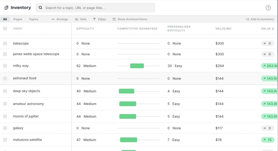The height and width of the screenshot is (151, 278).
Task: Open the help question mark icon
Action: pyautogui.click(x=268, y=8)
